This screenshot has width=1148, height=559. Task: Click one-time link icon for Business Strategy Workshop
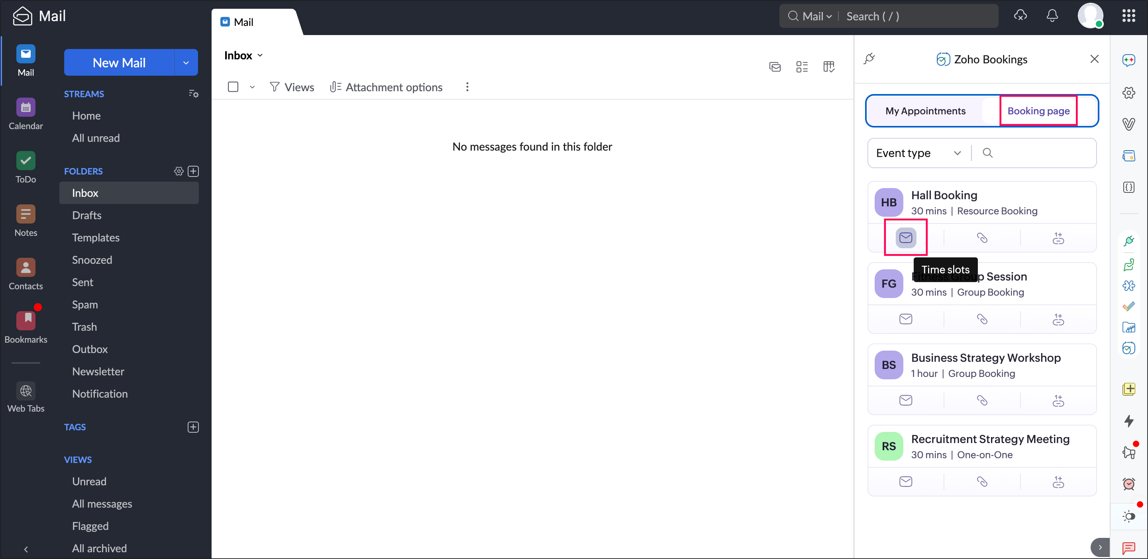pyautogui.click(x=1058, y=401)
